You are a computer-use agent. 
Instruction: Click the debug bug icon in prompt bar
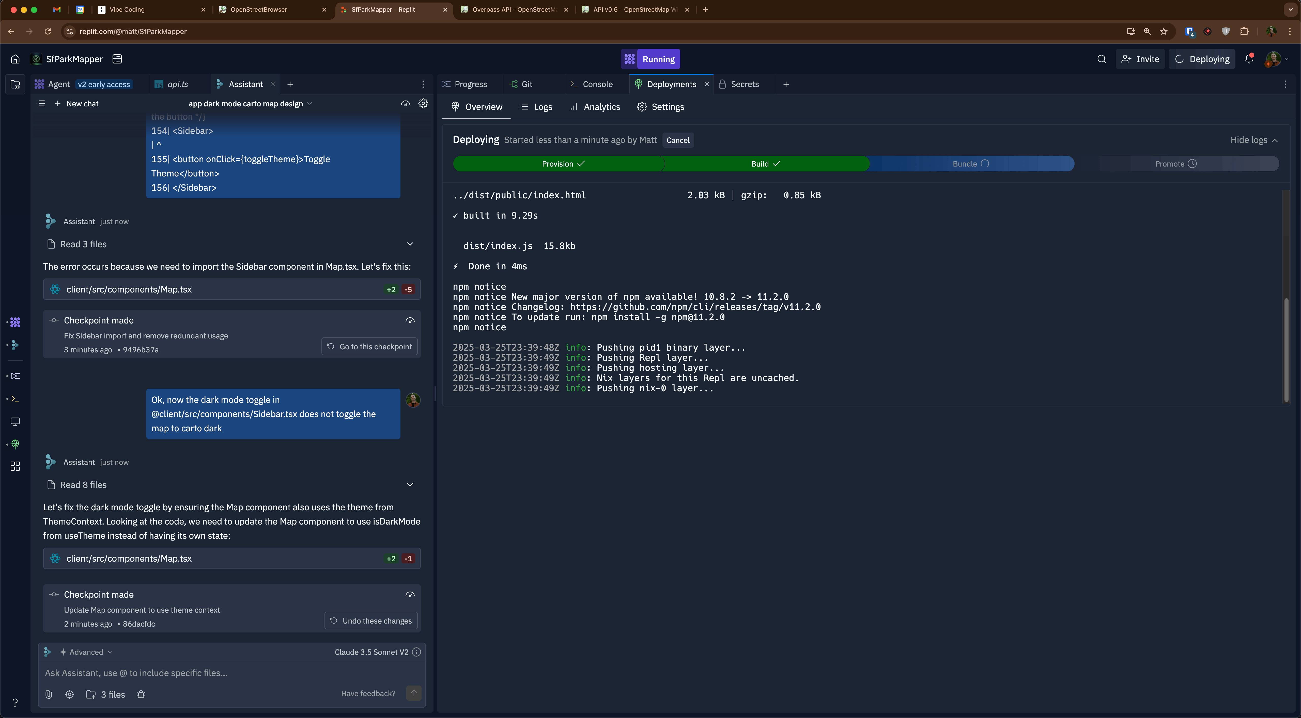pos(141,694)
